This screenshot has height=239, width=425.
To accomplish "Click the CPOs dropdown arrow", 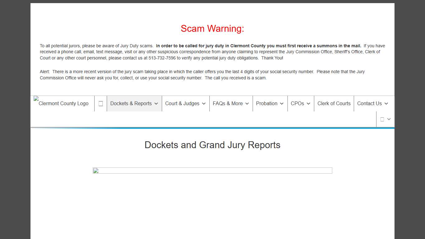I will [309, 104].
